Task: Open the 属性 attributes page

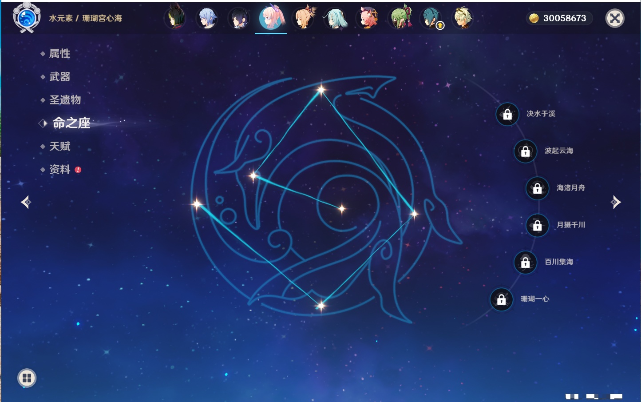Action: click(x=59, y=54)
